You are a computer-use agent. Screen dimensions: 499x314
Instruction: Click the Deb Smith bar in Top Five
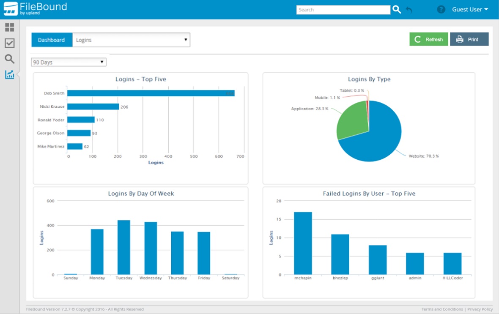pyautogui.click(x=150, y=93)
